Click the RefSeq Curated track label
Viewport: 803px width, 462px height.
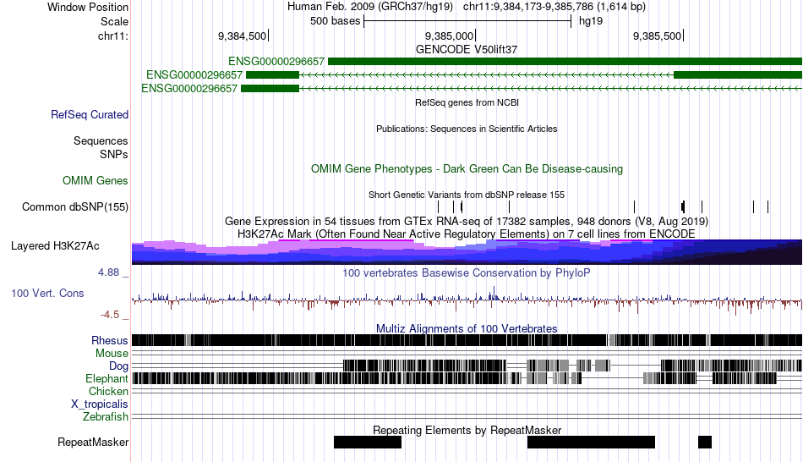pos(90,115)
